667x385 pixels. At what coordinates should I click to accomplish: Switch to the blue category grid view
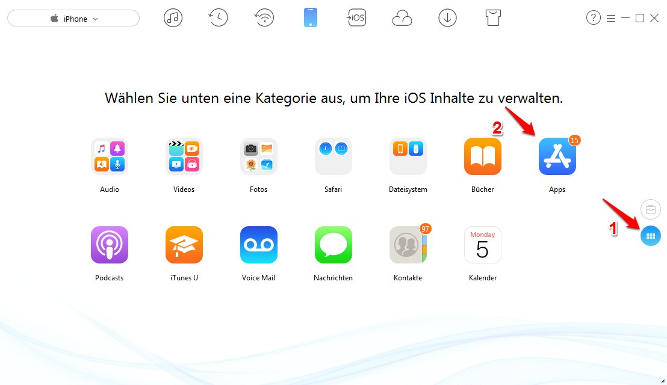point(650,236)
